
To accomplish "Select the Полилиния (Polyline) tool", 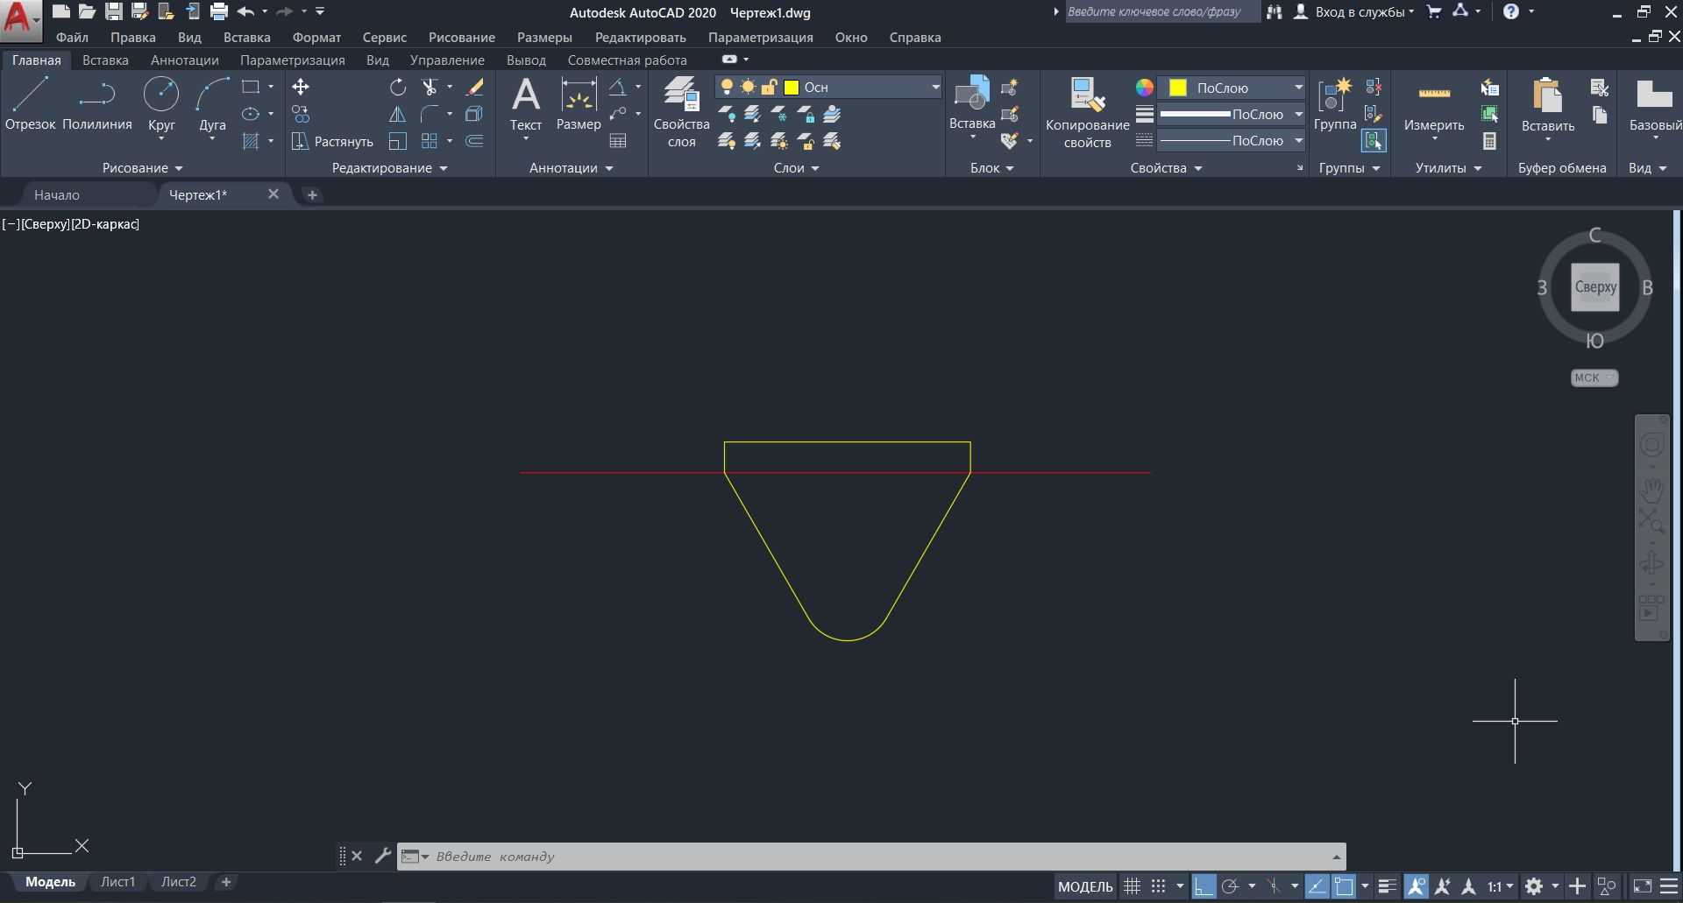I will [96, 103].
